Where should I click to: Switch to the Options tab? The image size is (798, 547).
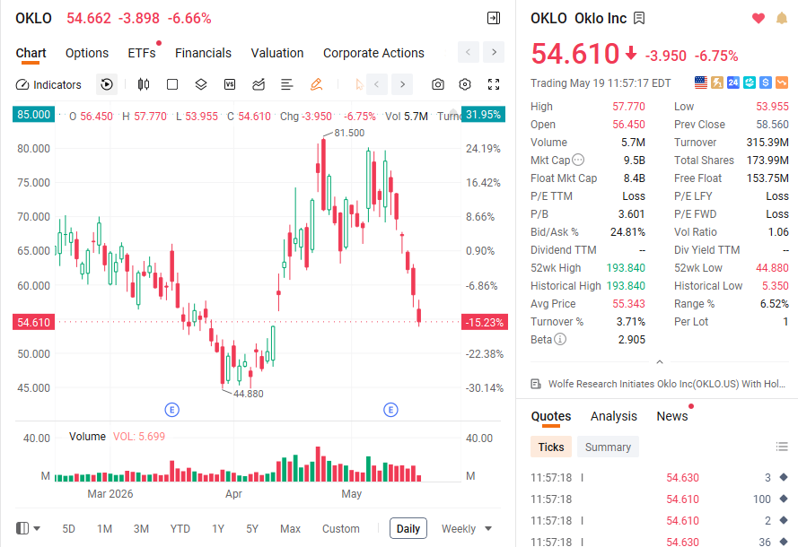[87, 53]
